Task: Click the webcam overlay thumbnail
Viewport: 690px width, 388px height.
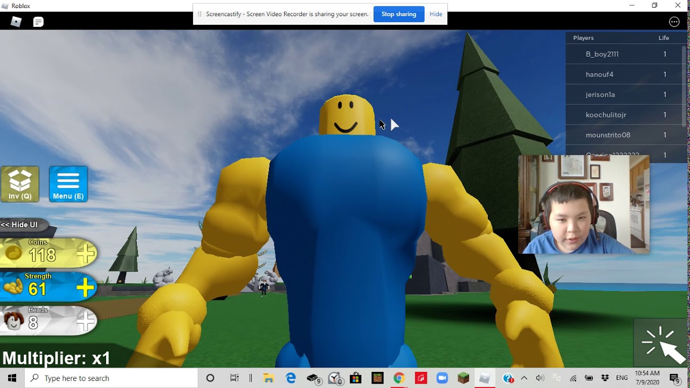Action: (x=584, y=204)
